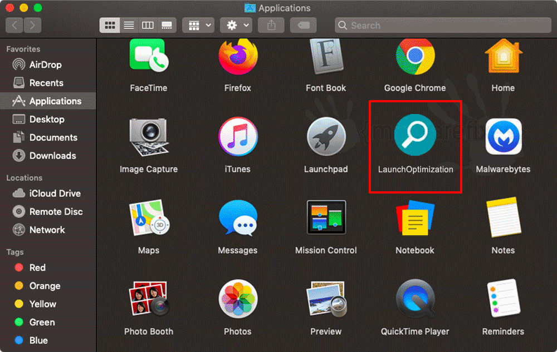Viewport: 557px width, 352px height.
Task: Select the Launchpad rocket icon
Action: coord(326,136)
